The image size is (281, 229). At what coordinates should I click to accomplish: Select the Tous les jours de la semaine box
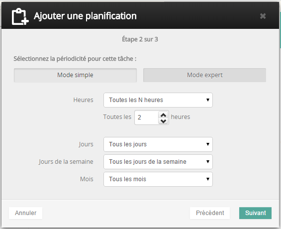tap(158, 162)
